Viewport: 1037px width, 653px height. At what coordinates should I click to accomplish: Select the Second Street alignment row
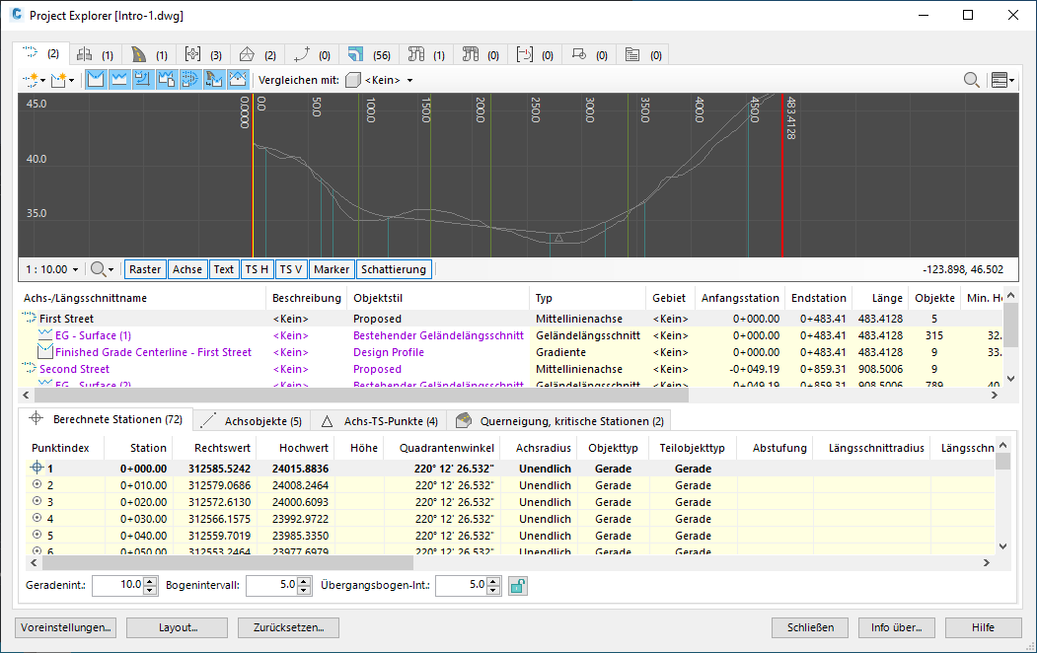pyautogui.click(x=510, y=369)
